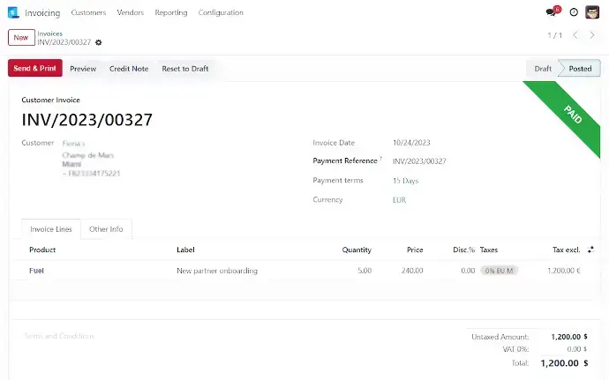Open optional columns settings icon

[591, 250]
